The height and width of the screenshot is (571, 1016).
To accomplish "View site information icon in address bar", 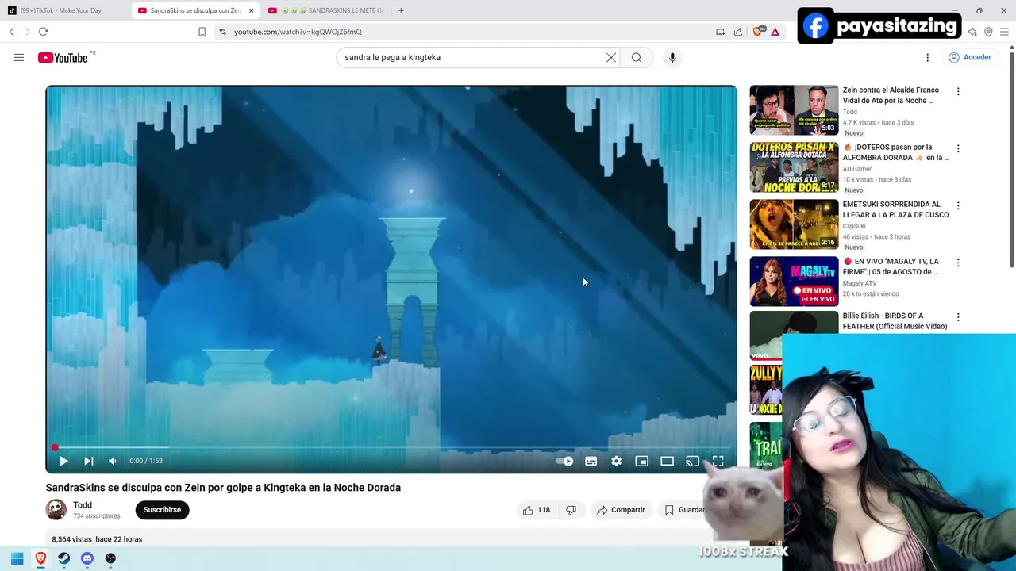I will coord(222,32).
